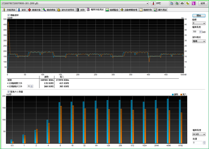The width and height of the screenshot is (209, 149).
Task: Open the 健康狀態 health tab
Action: (x=34, y=10)
